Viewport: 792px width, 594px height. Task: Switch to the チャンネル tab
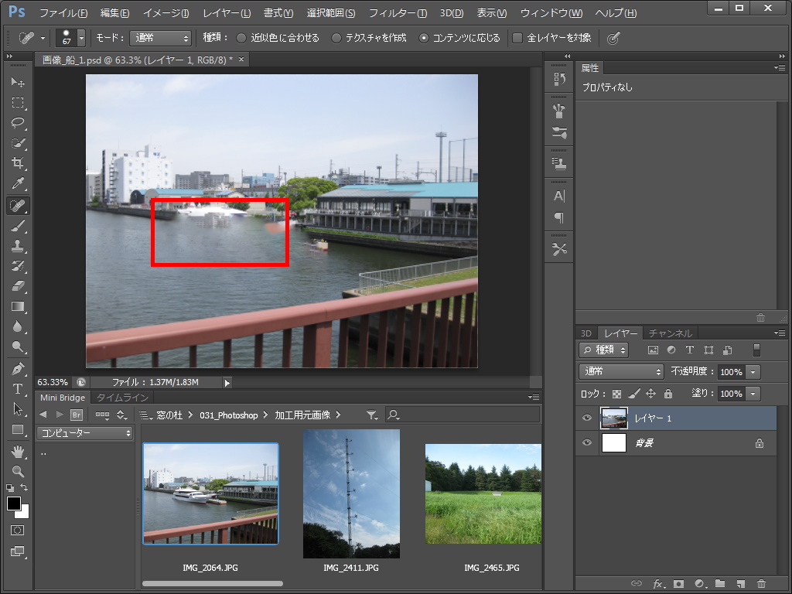pos(670,333)
